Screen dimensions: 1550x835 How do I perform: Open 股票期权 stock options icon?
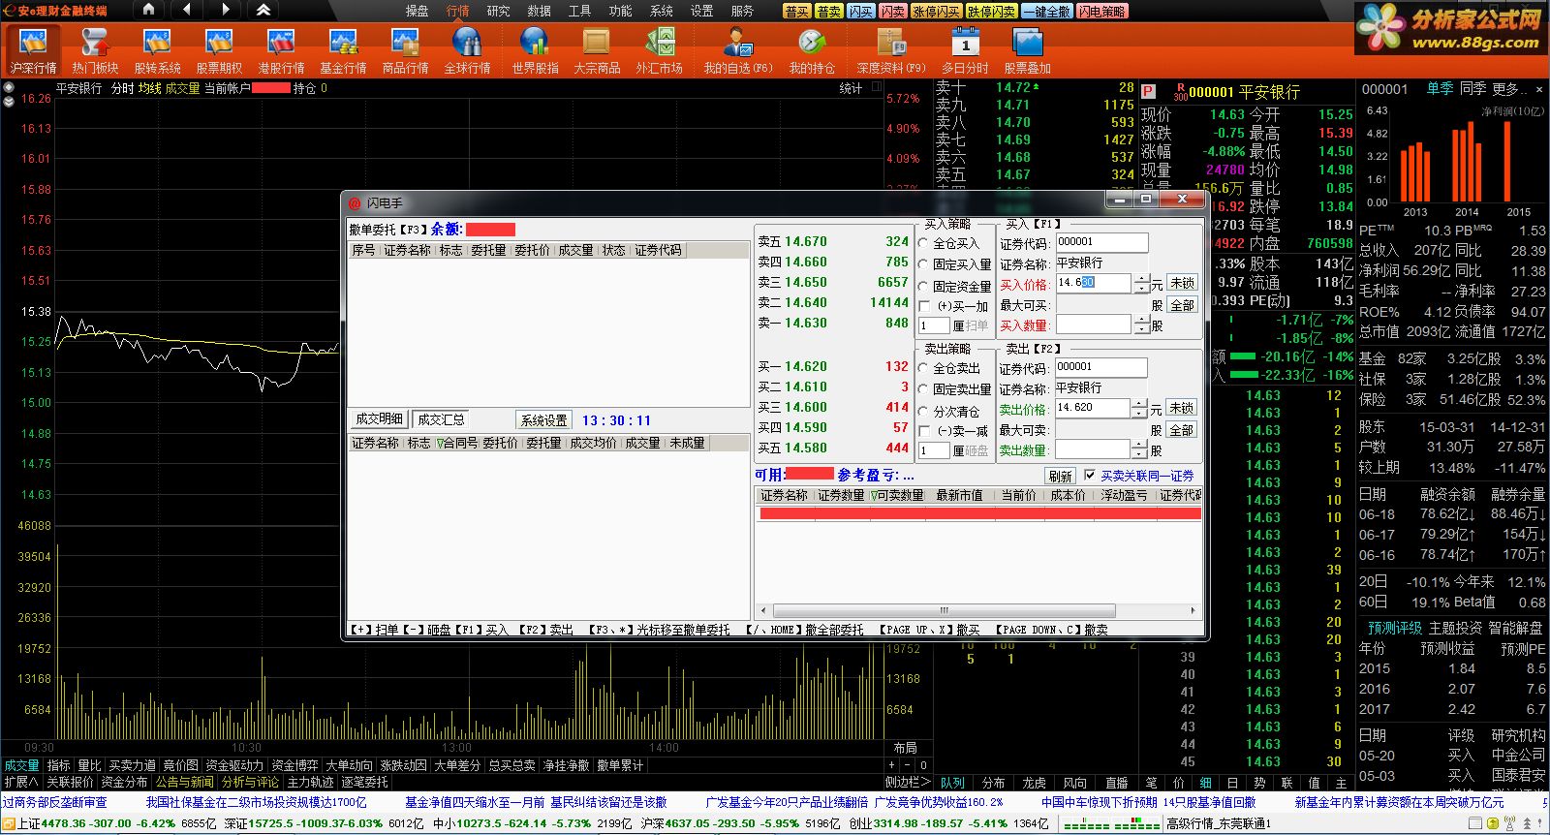pos(219,50)
